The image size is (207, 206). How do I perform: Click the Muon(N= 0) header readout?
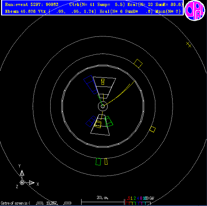168,12
